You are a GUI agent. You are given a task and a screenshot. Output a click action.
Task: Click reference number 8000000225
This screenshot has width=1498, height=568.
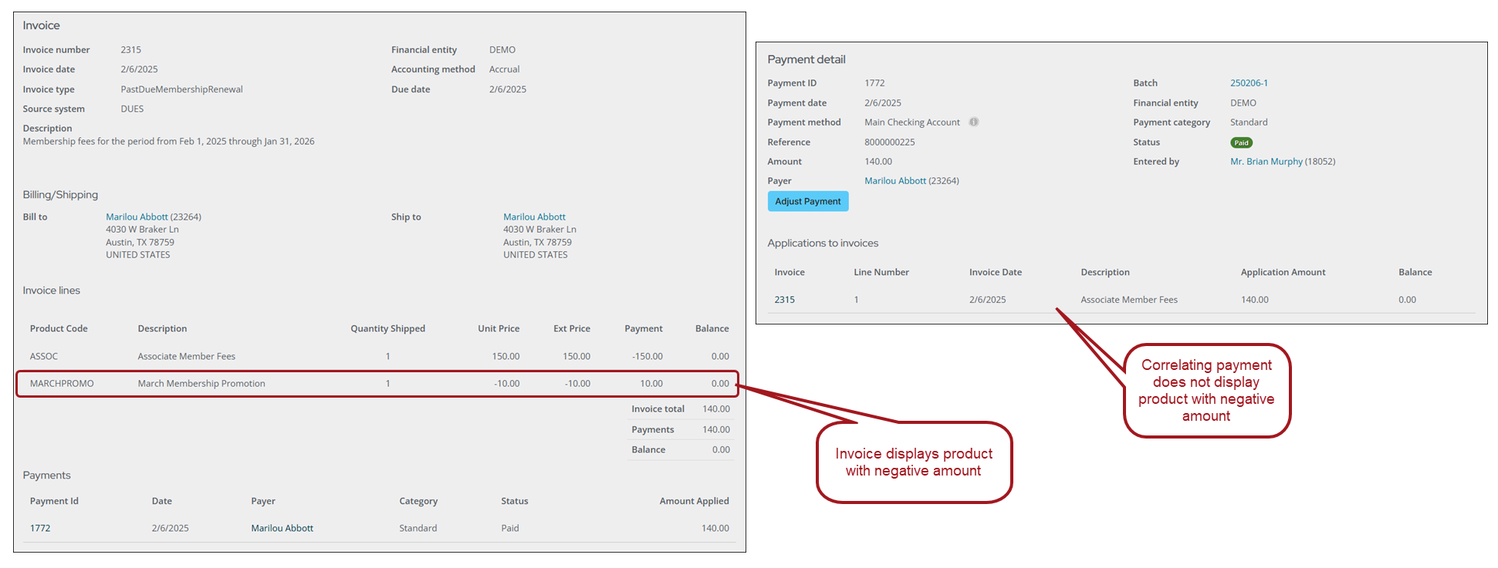click(x=889, y=142)
